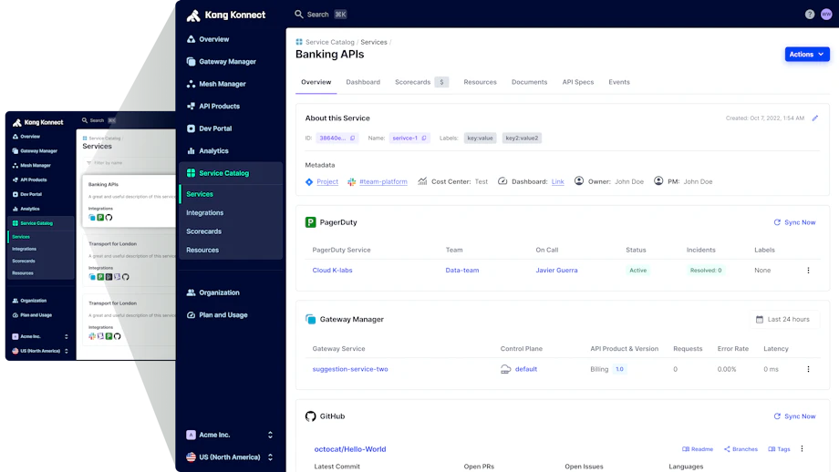Image resolution: width=839 pixels, height=472 pixels.
Task: Click Service Catalog in the breadcrumb
Action: (329, 42)
